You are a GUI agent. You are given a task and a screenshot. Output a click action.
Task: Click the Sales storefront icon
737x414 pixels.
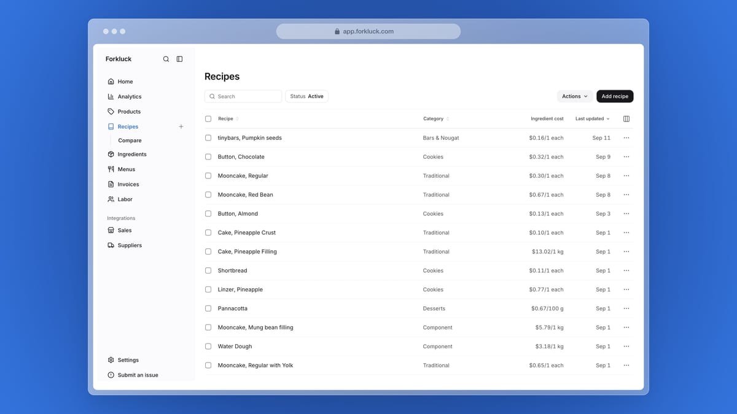click(x=111, y=231)
